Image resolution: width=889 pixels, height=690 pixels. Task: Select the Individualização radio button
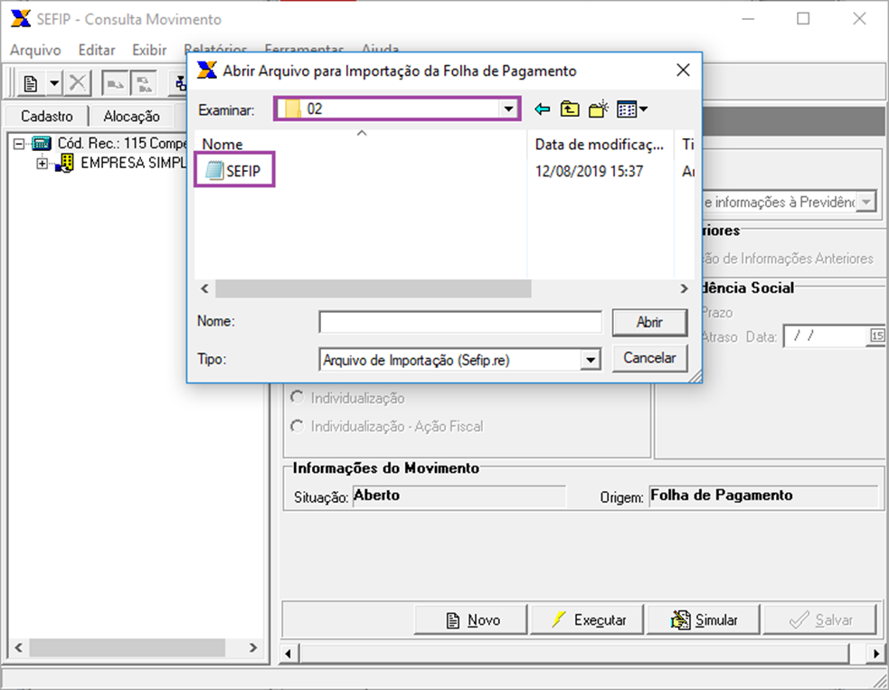pyautogui.click(x=297, y=397)
